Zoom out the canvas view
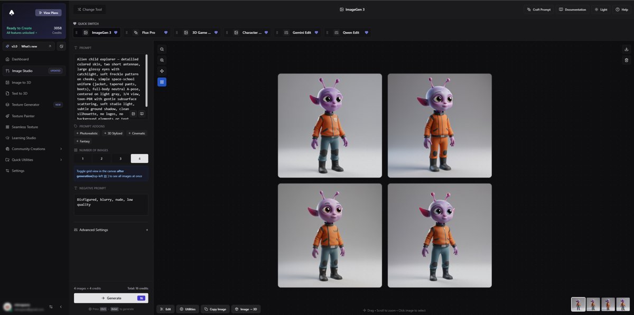This screenshot has width=634, height=315. point(162,49)
